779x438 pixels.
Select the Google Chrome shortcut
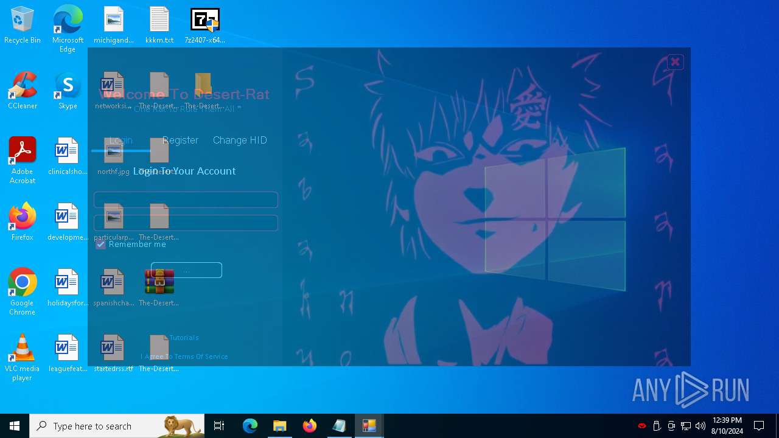click(23, 292)
